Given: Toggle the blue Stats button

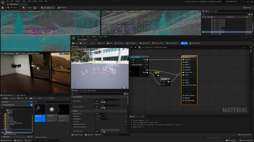Looking at the screenshot, I should (184, 43).
